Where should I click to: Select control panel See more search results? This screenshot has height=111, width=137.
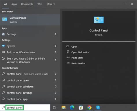(x=30, y=74)
